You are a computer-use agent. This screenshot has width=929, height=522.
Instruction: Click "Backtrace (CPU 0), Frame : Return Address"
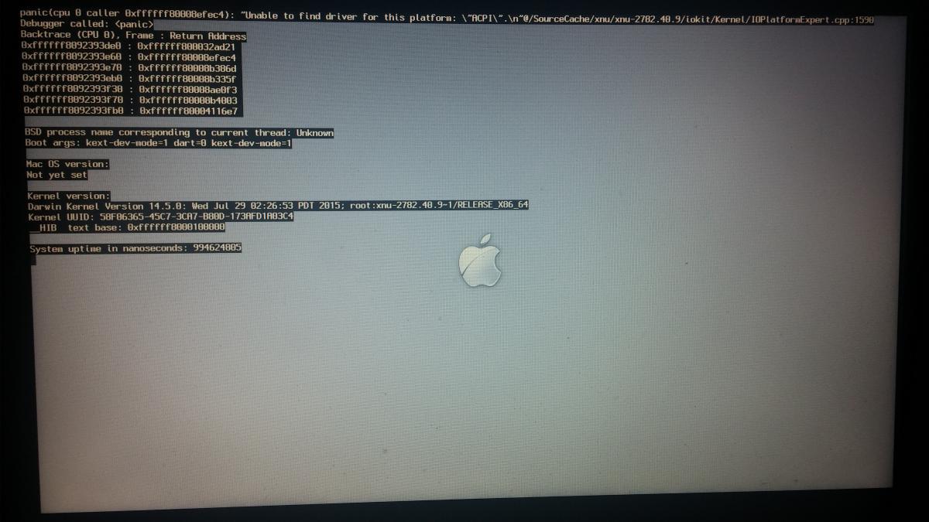click(x=133, y=36)
